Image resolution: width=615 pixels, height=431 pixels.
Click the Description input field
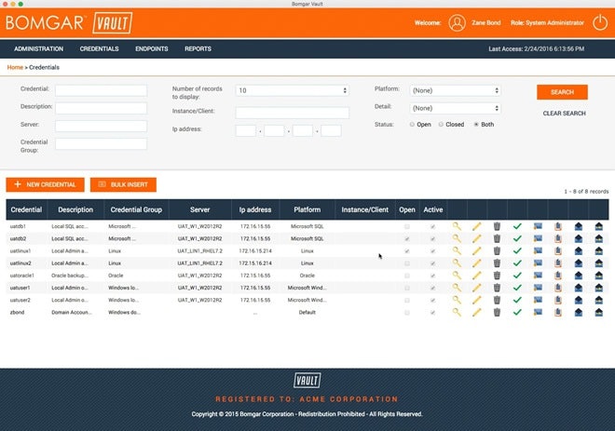tap(102, 108)
